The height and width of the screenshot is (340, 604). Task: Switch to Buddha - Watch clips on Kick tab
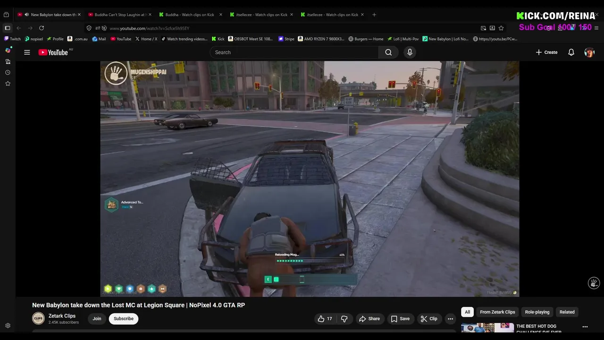191,15
